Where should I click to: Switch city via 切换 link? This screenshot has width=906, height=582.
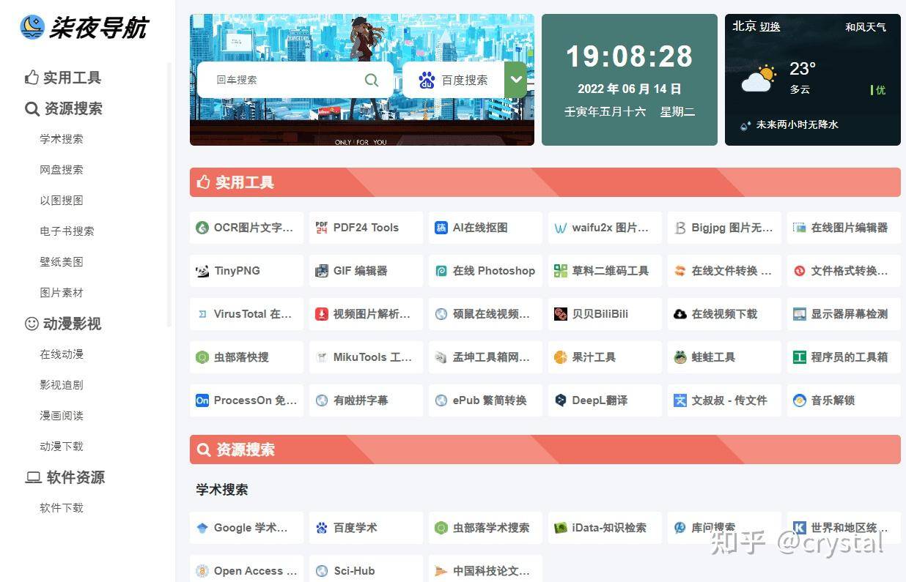click(770, 26)
